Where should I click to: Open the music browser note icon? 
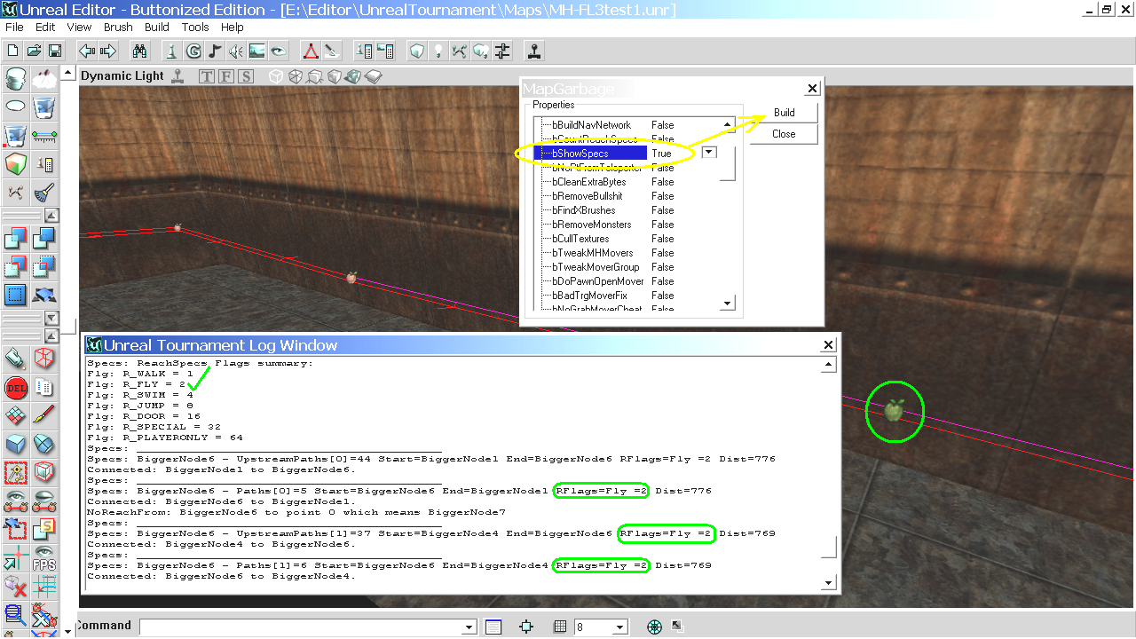(x=216, y=51)
